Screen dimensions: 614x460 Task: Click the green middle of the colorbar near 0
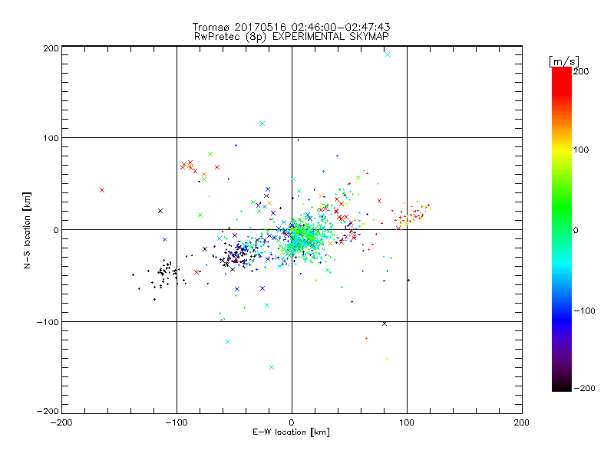[562, 230]
